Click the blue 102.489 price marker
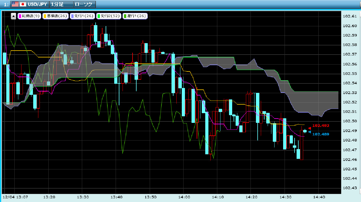 321,134
